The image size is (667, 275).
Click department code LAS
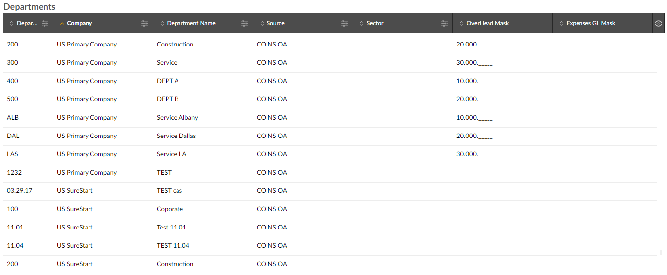pos(12,154)
